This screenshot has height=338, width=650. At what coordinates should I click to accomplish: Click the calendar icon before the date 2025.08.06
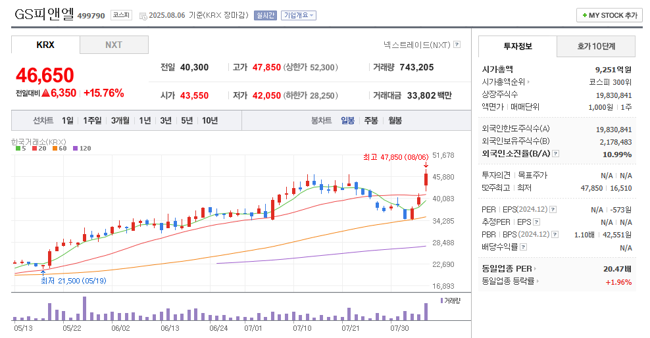143,16
